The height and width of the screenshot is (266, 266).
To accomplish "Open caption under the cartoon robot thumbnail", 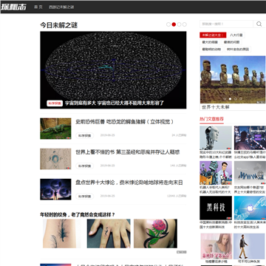I will click(216, 190).
